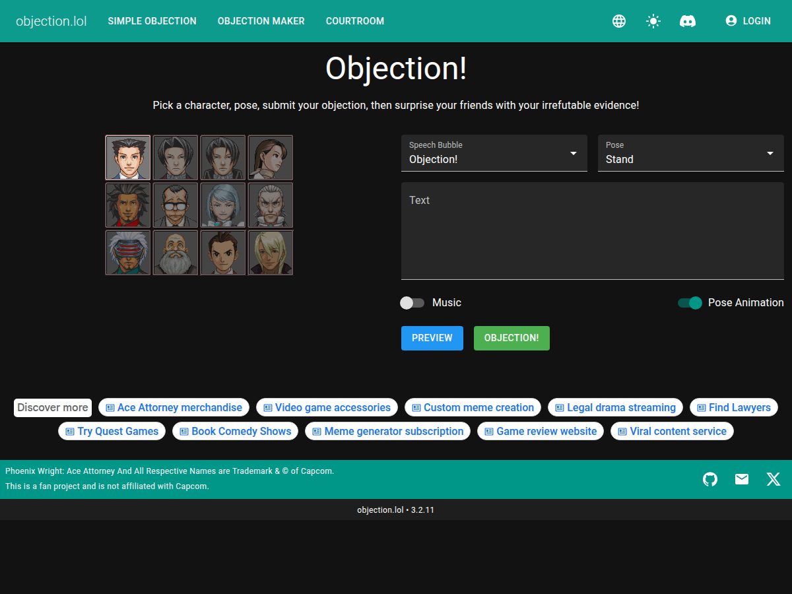Screen dimensions: 792x594
Task: Click the Game review website link
Action: 541,432
